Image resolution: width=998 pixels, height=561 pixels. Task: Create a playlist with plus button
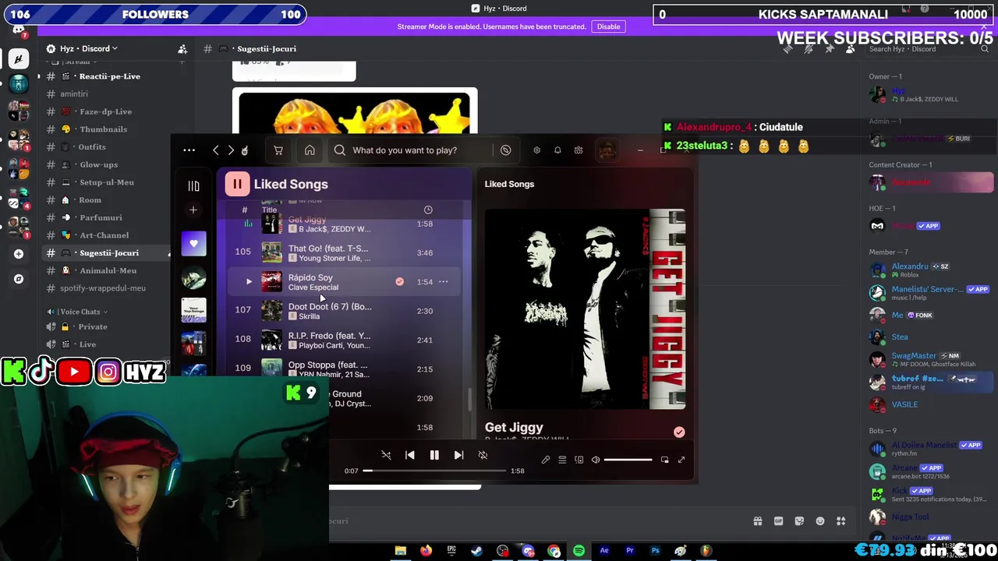tap(193, 210)
